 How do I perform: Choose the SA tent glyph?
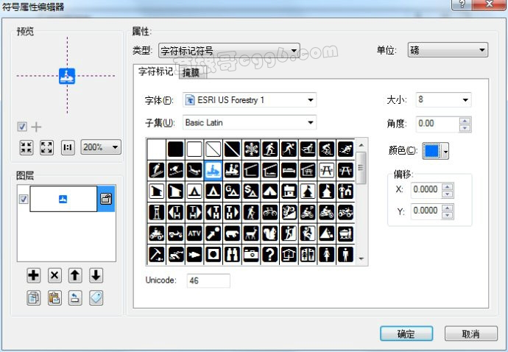[251, 191]
